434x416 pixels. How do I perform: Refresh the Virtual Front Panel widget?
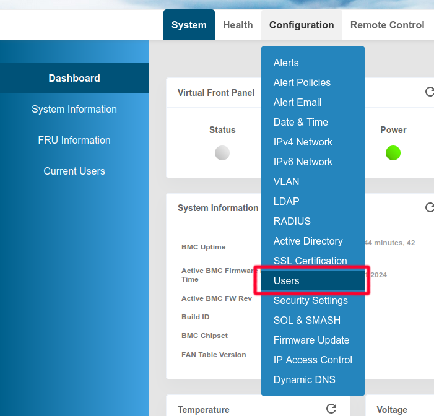coord(429,92)
